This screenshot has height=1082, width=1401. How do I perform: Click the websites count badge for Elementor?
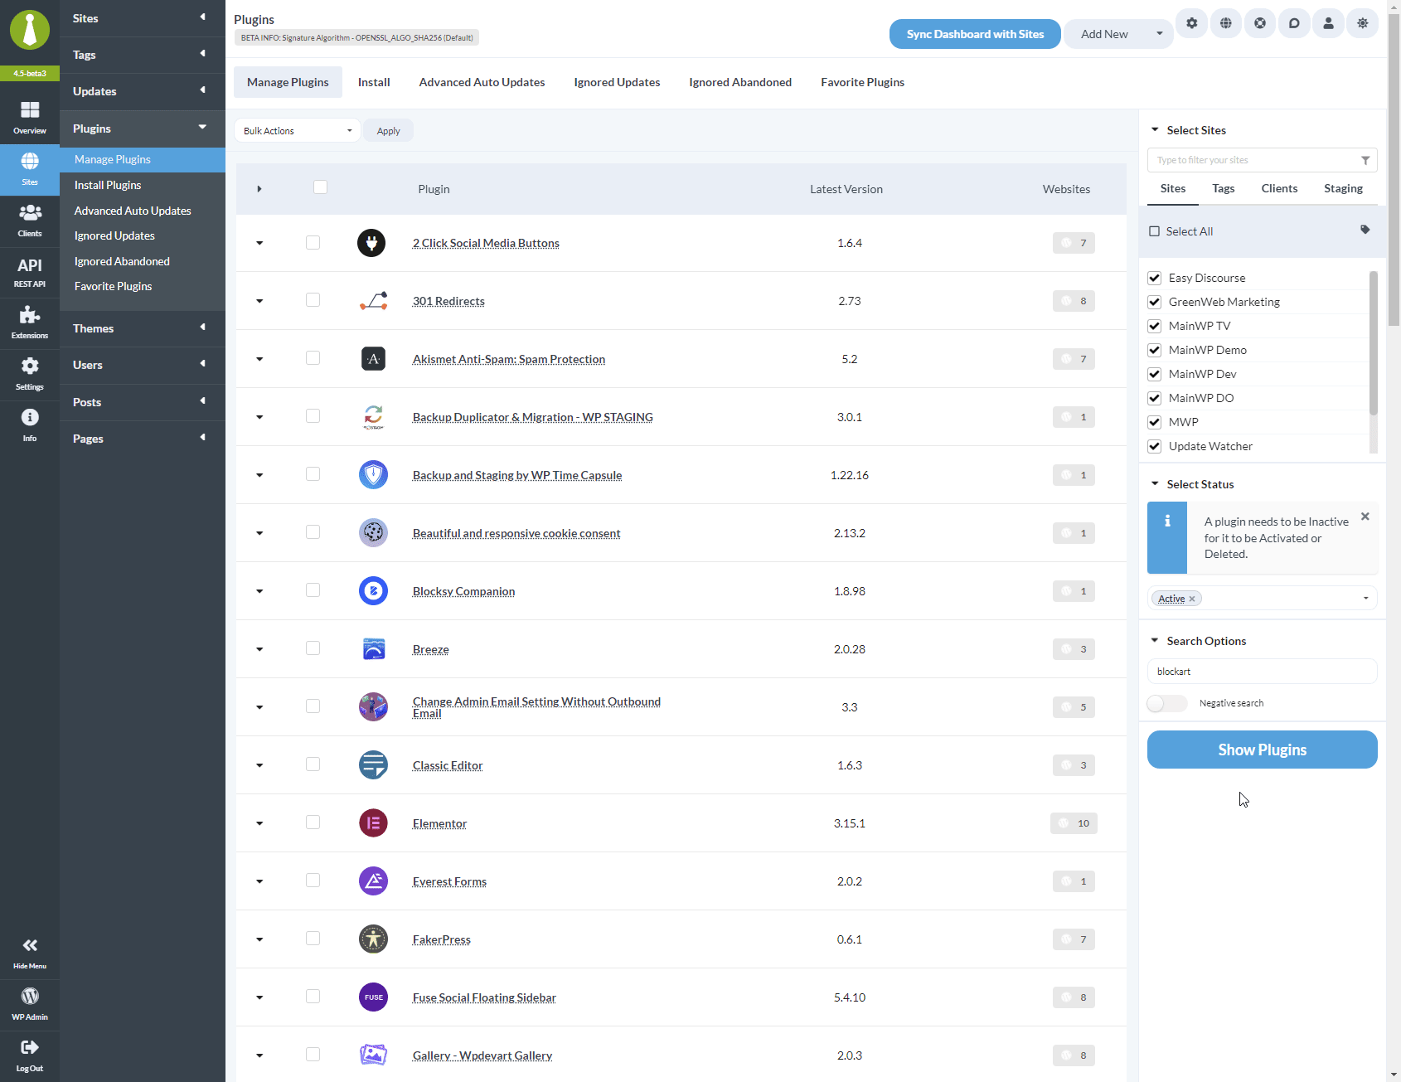coord(1074,823)
